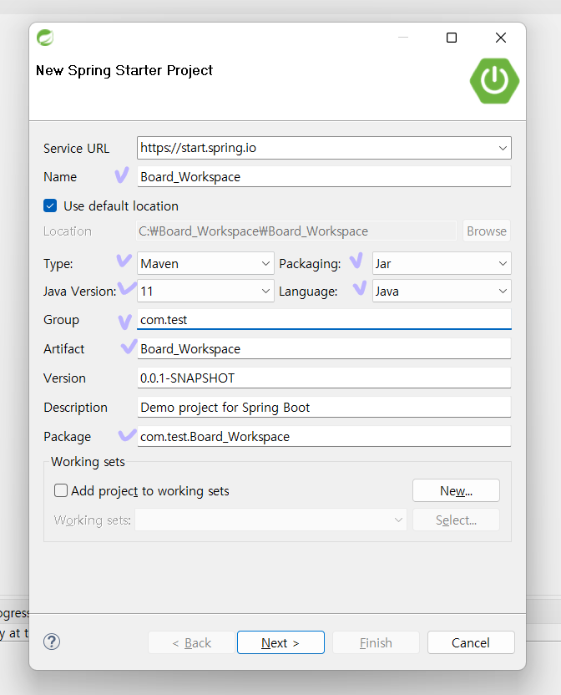Click the Group field containing com.test
Image resolution: width=561 pixels, height=695 pixels.
(324, 319)
